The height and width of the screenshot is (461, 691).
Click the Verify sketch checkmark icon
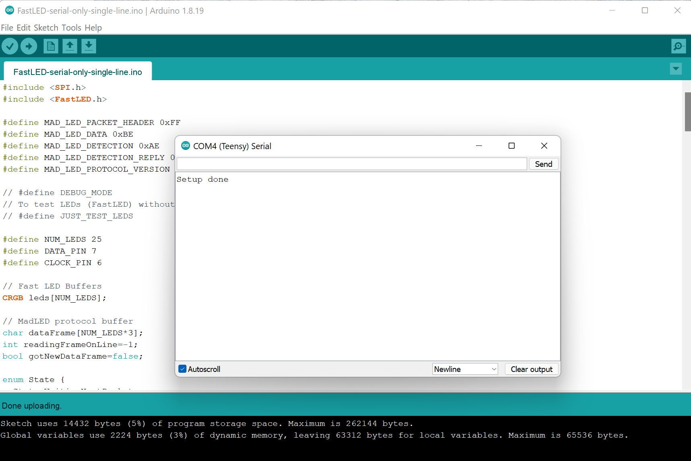point(10,46)
